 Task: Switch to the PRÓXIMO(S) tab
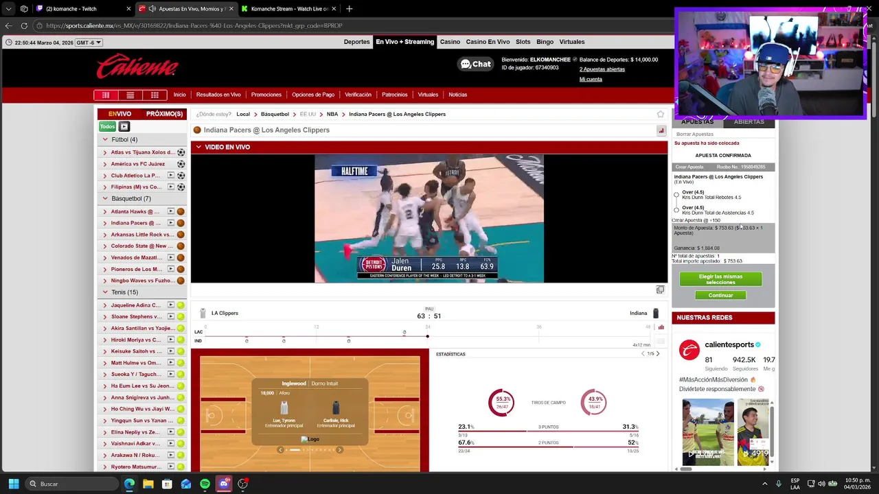164,114
